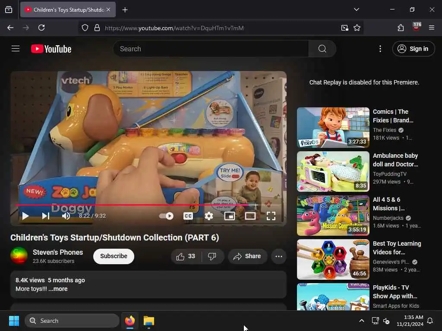The height and width of the screenshot is (331, 442).
Task: Open File Explorer from the taskbar
Action: pyautogui.click(x=149, y=321)
